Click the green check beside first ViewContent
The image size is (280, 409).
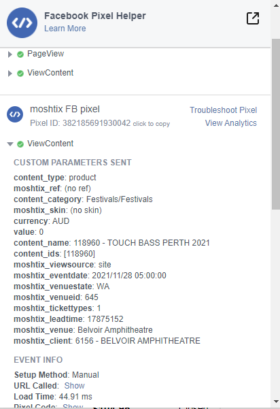[20, 73]
